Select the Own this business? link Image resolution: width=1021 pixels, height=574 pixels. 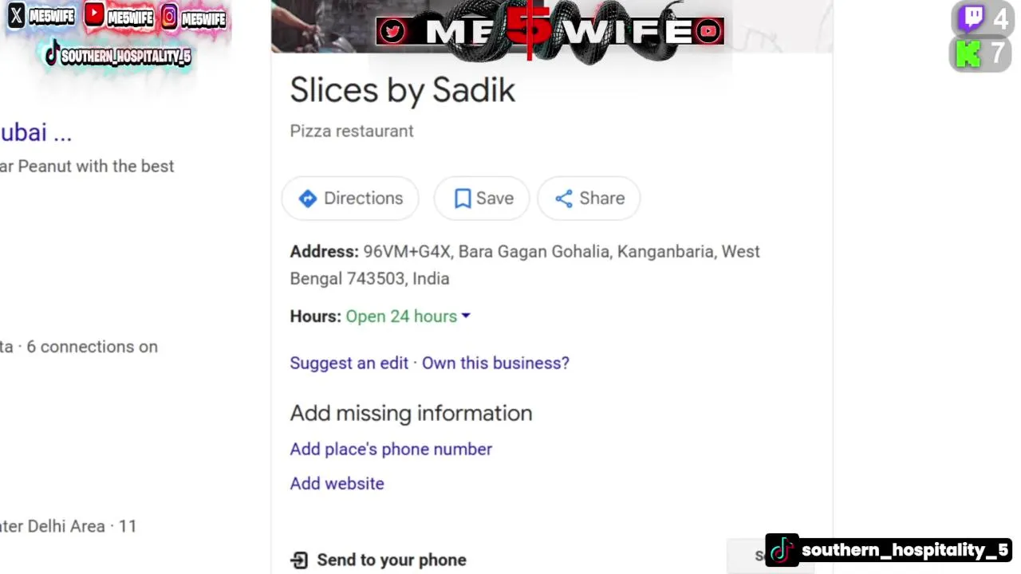(x=495, y=363)
